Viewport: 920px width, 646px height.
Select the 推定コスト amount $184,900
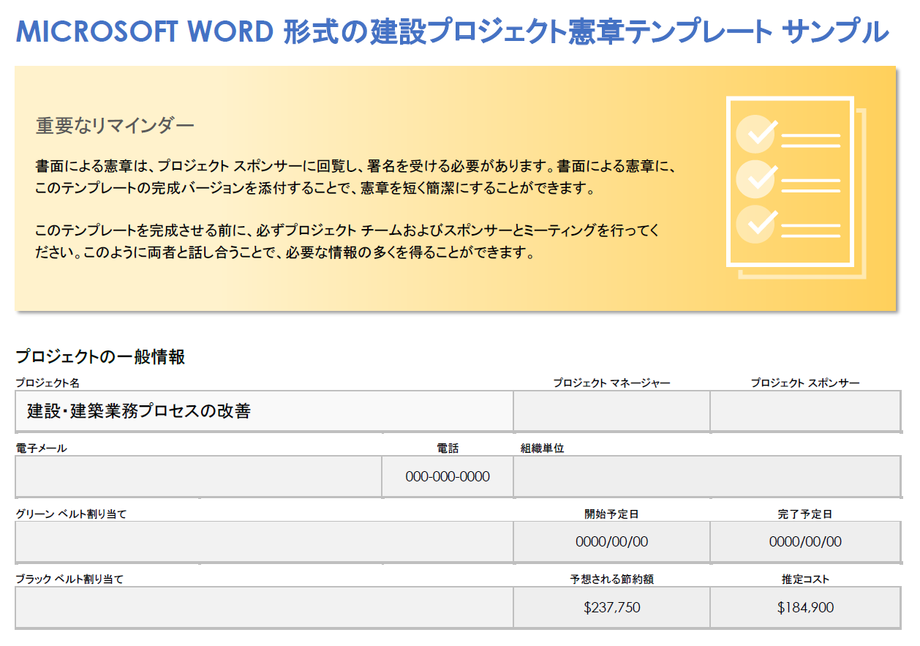[804, 606]
